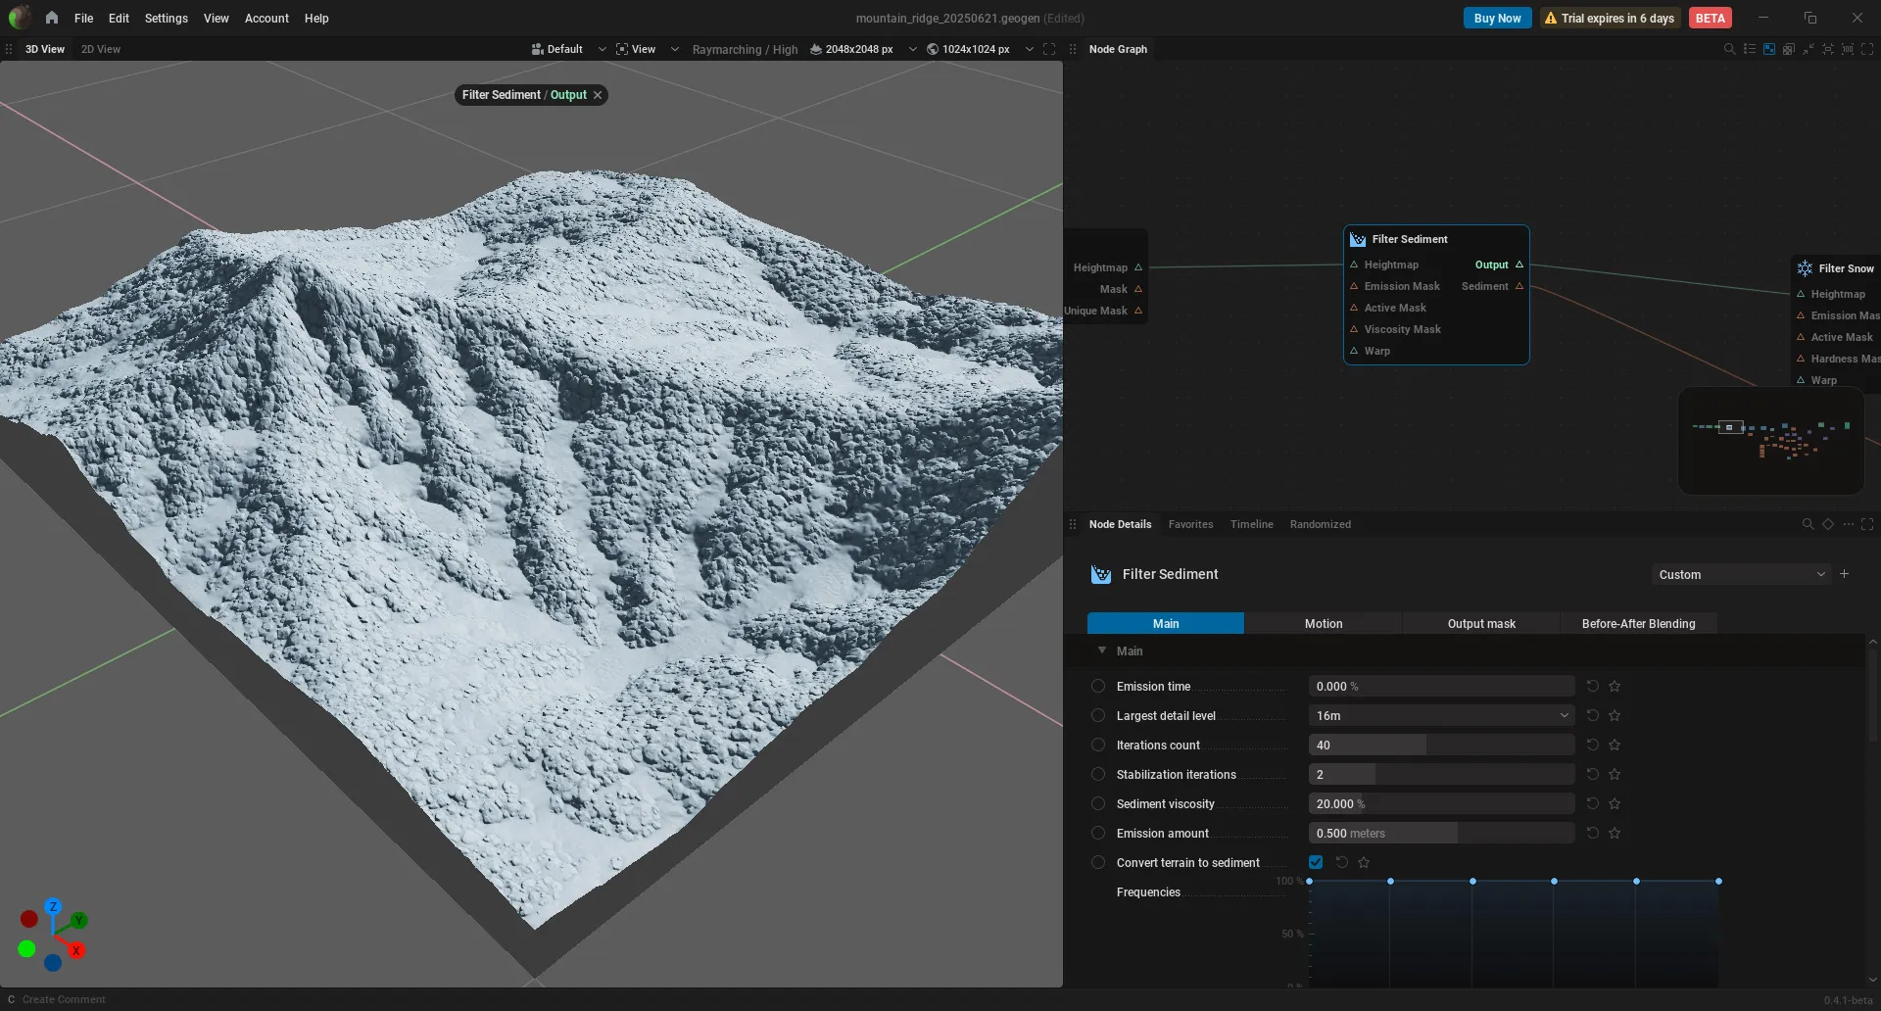Collapse the Main section

[1102, 650]
